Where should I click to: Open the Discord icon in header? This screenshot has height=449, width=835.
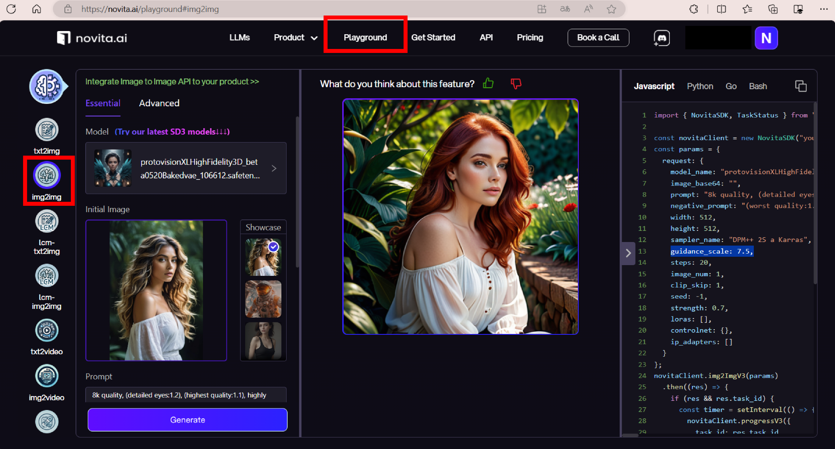tap(661, 38)
